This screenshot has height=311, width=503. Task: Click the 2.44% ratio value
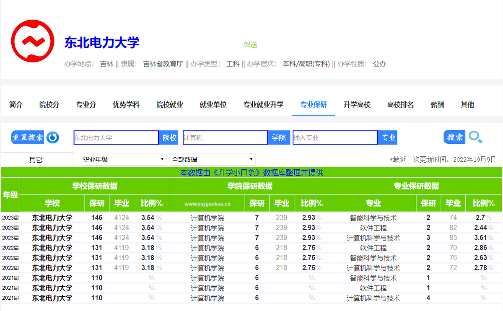click(x=483, y=228)
